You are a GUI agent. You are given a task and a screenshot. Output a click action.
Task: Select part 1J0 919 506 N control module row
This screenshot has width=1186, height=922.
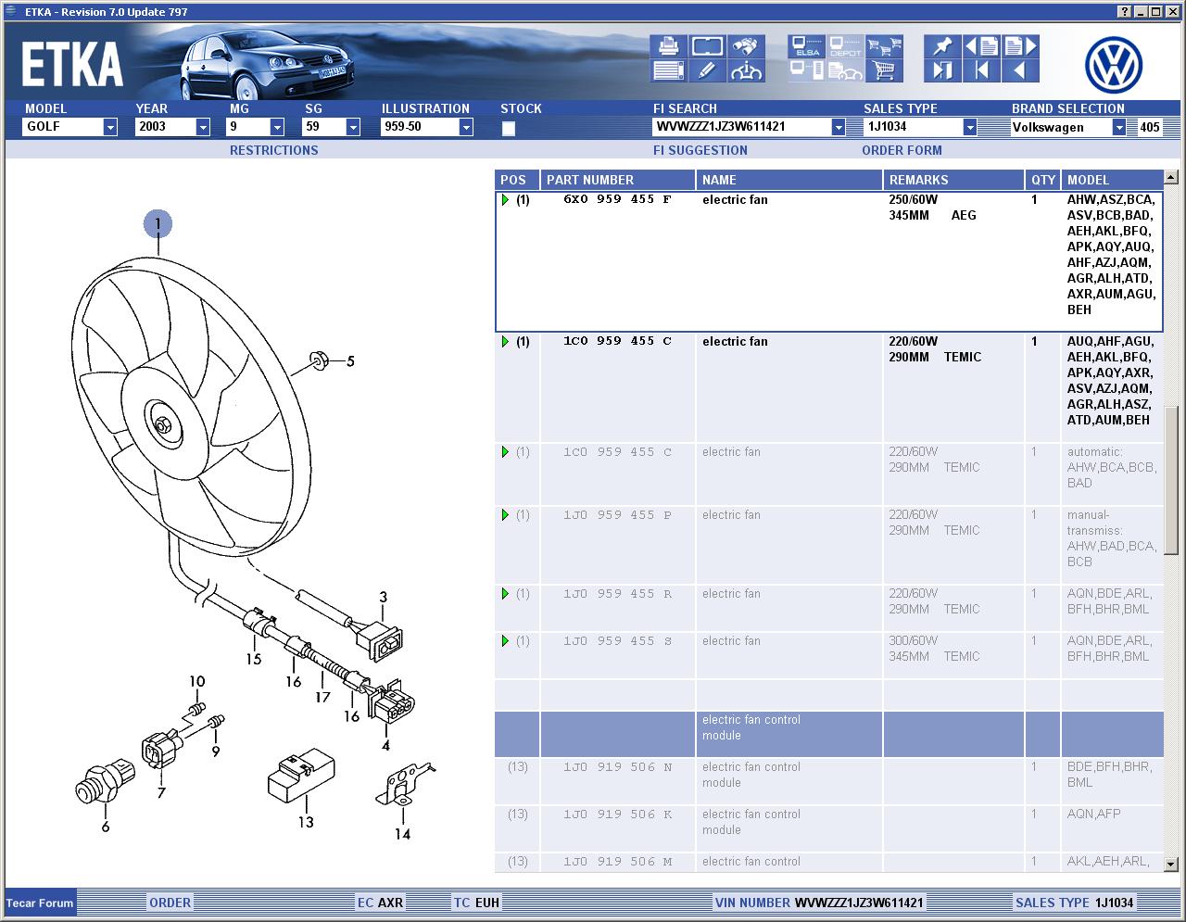[x=829, y=781]
